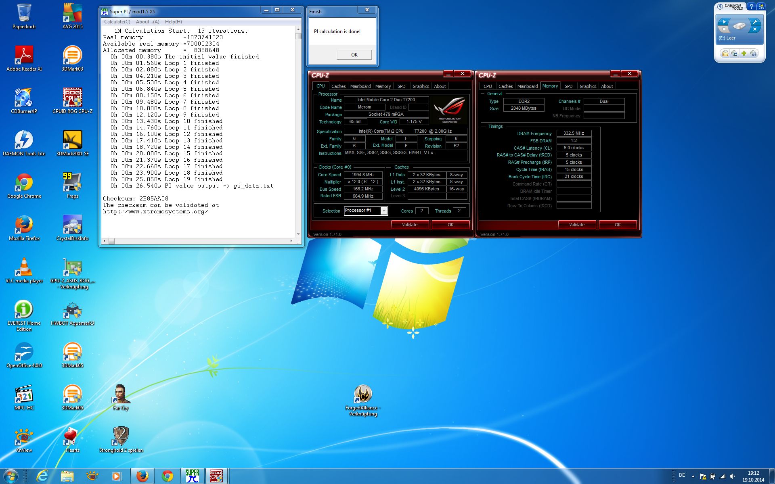
Task: Select the 3DMark03 desktop icon
Action: 73,58
